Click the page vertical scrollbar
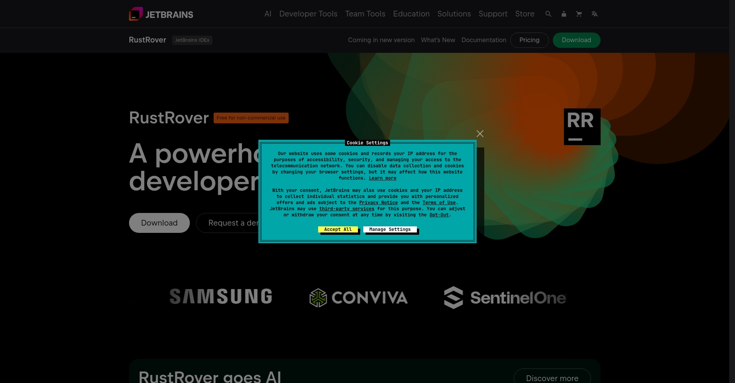Image resolution: width=735 pixels, height=383 pixels. point(732,191)
